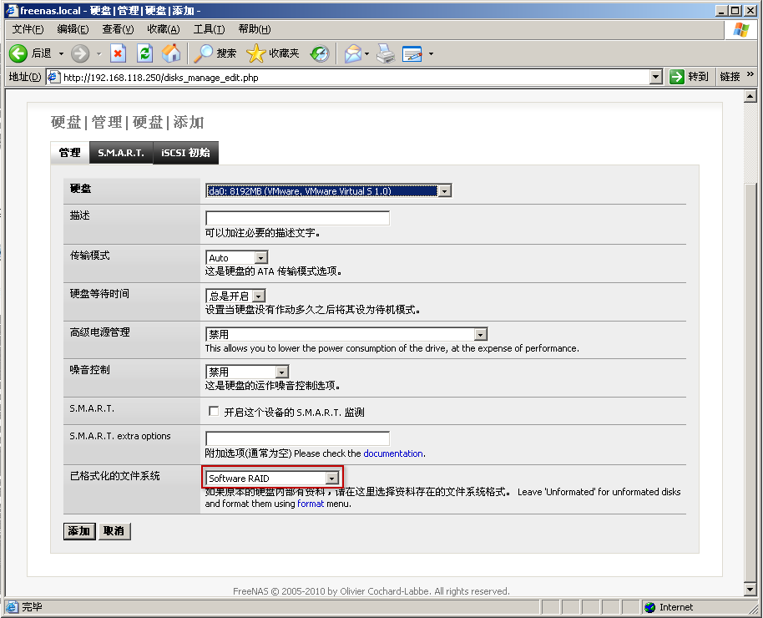763x618 pixels.
Task: Open the History clock icon
Action: tap(321, 53)
